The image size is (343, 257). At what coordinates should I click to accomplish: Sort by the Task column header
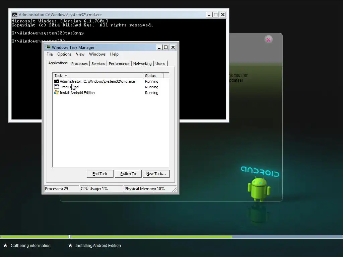[97, 75]
